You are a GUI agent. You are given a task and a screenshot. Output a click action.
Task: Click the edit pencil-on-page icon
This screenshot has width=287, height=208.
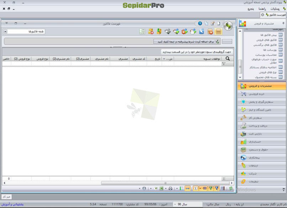pyautogui.click(x=213, y=23)
